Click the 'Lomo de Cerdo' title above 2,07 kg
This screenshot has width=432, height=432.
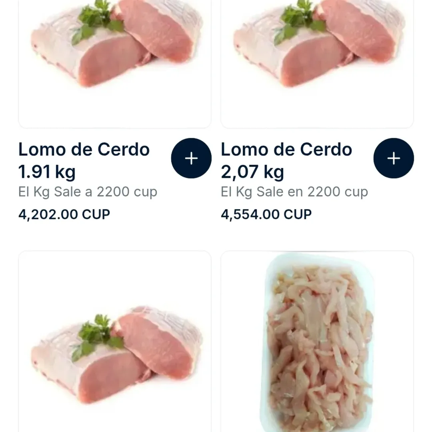tap(286, 150)
